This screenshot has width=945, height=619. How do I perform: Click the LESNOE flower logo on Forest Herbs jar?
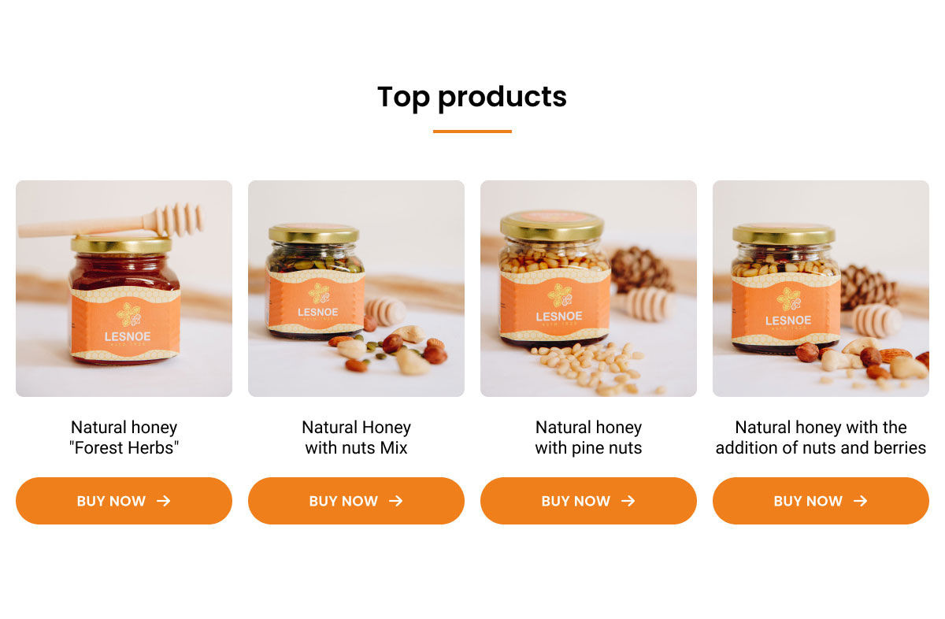coord(128,314)
